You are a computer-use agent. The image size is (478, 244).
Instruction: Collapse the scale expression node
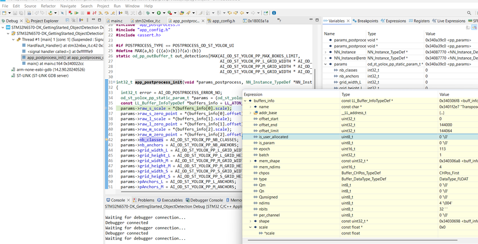[250, 227]
